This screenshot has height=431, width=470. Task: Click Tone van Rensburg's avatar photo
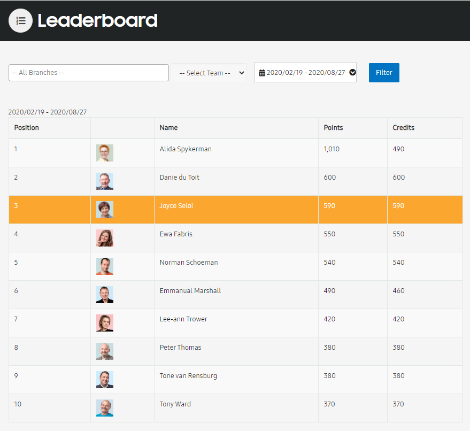105,380
